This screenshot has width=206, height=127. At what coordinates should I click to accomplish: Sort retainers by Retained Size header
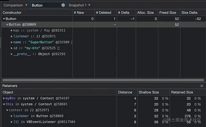pyautogui.click(x=182, y=92)
